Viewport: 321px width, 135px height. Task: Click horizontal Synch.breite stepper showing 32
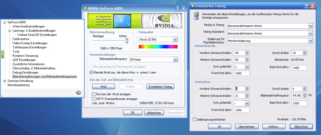(x=304, y=53)
